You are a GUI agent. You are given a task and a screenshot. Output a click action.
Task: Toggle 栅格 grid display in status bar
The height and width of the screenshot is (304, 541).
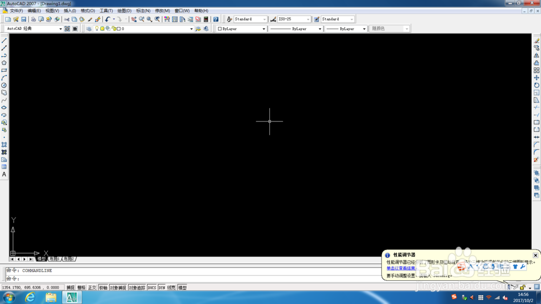point(82,287)
